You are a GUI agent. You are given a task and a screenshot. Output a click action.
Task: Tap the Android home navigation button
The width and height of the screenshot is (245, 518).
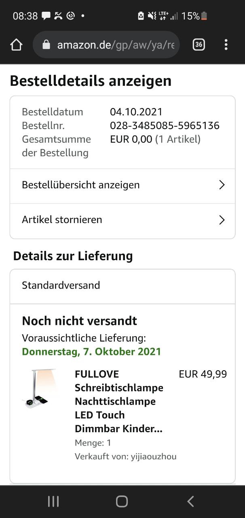[x=122, y=501]
